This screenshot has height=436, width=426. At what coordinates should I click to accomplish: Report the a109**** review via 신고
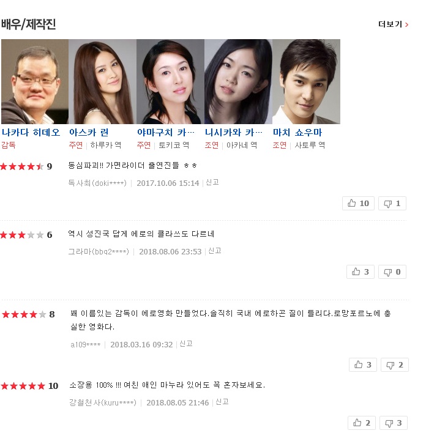pos(186,344)
